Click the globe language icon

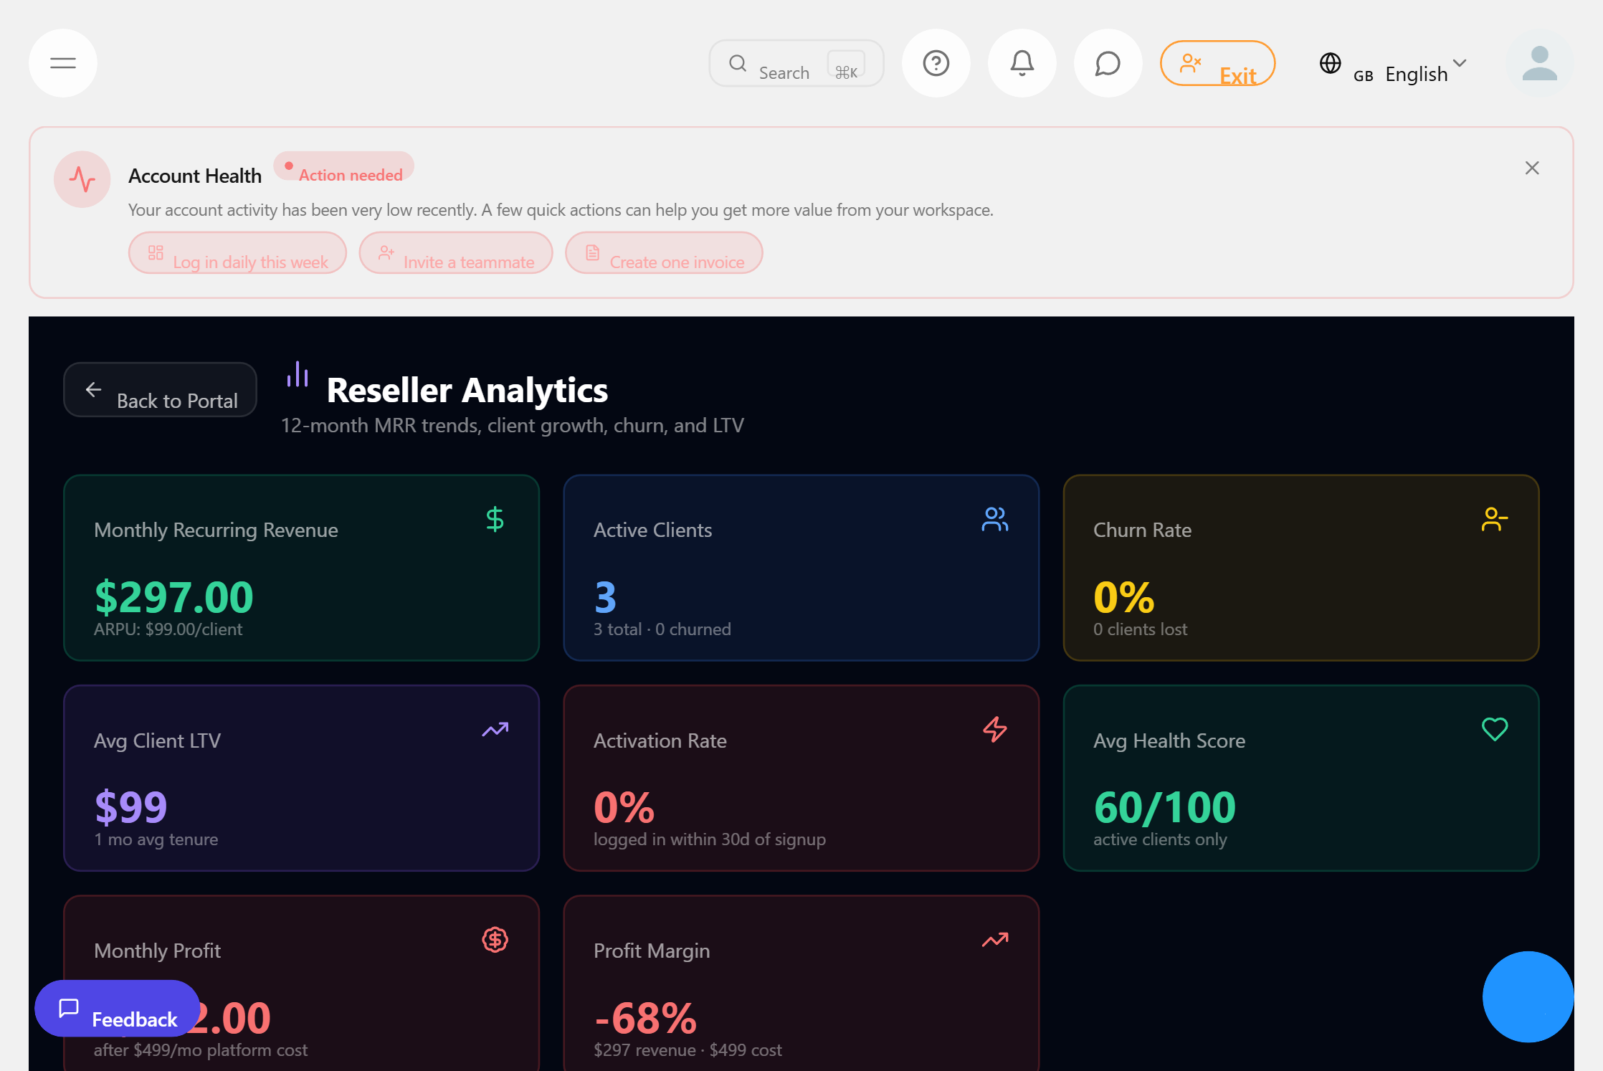point(1331,64)
